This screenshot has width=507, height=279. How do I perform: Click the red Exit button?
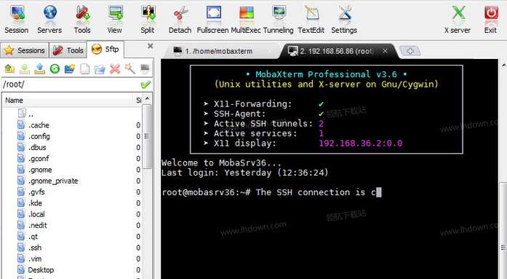coord(490,19)
